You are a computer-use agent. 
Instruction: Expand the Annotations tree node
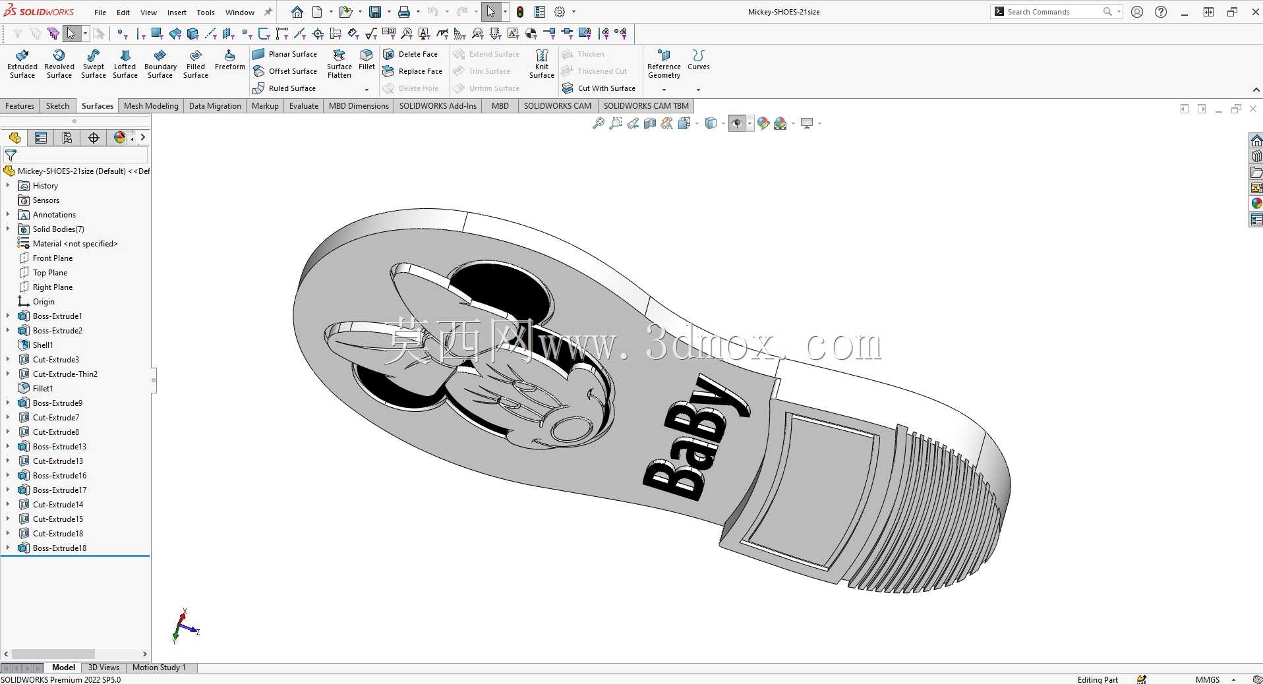coord(8,215)
